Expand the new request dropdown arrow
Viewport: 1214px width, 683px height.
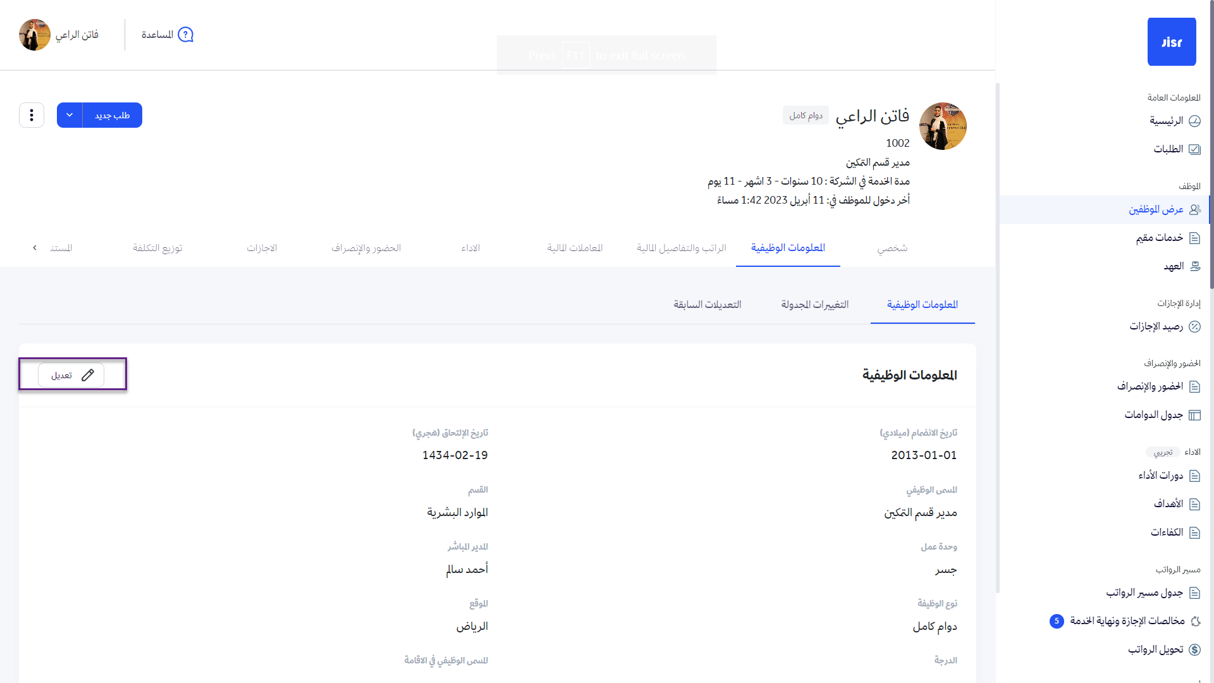pyautogui.click(x=70, y=115)
